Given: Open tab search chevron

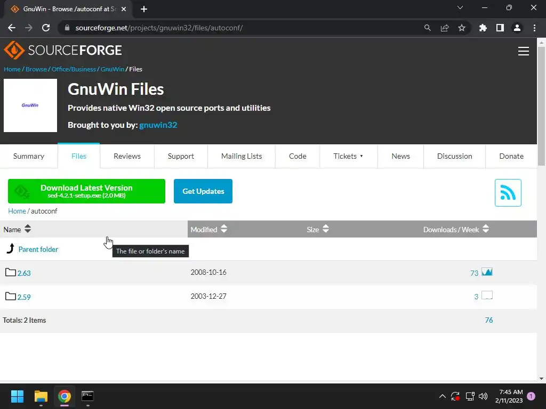Looking at the screenshot, I should tap(460, 7).
